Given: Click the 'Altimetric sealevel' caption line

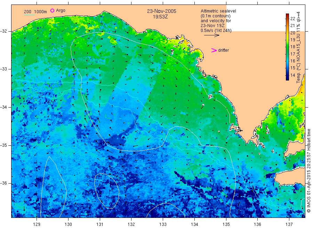Looking at the screenshot, I should [x=218, y=11].
